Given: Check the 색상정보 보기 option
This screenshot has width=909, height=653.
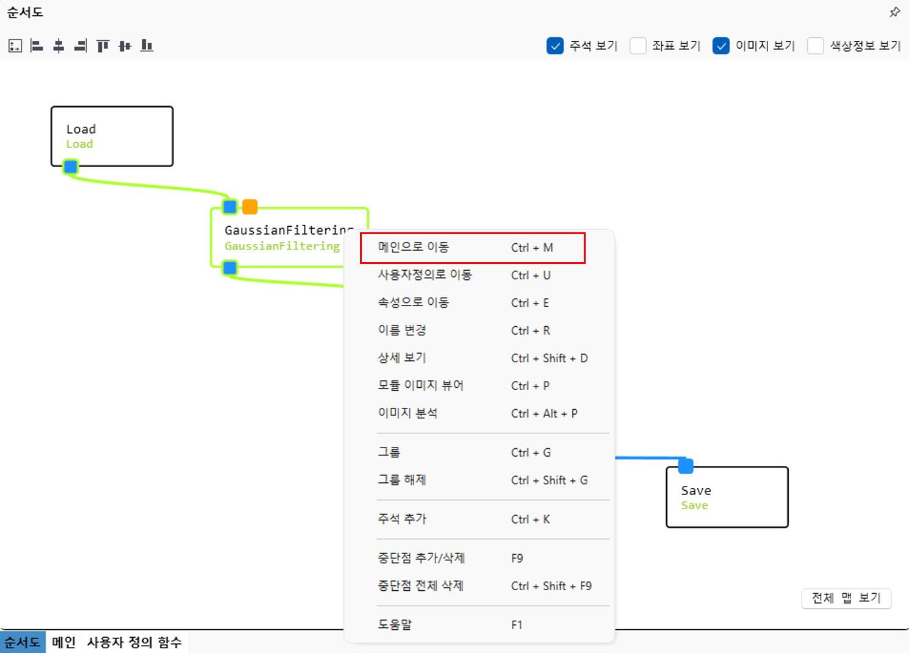Looking at the screenshot, I should (x=815, y=46).
